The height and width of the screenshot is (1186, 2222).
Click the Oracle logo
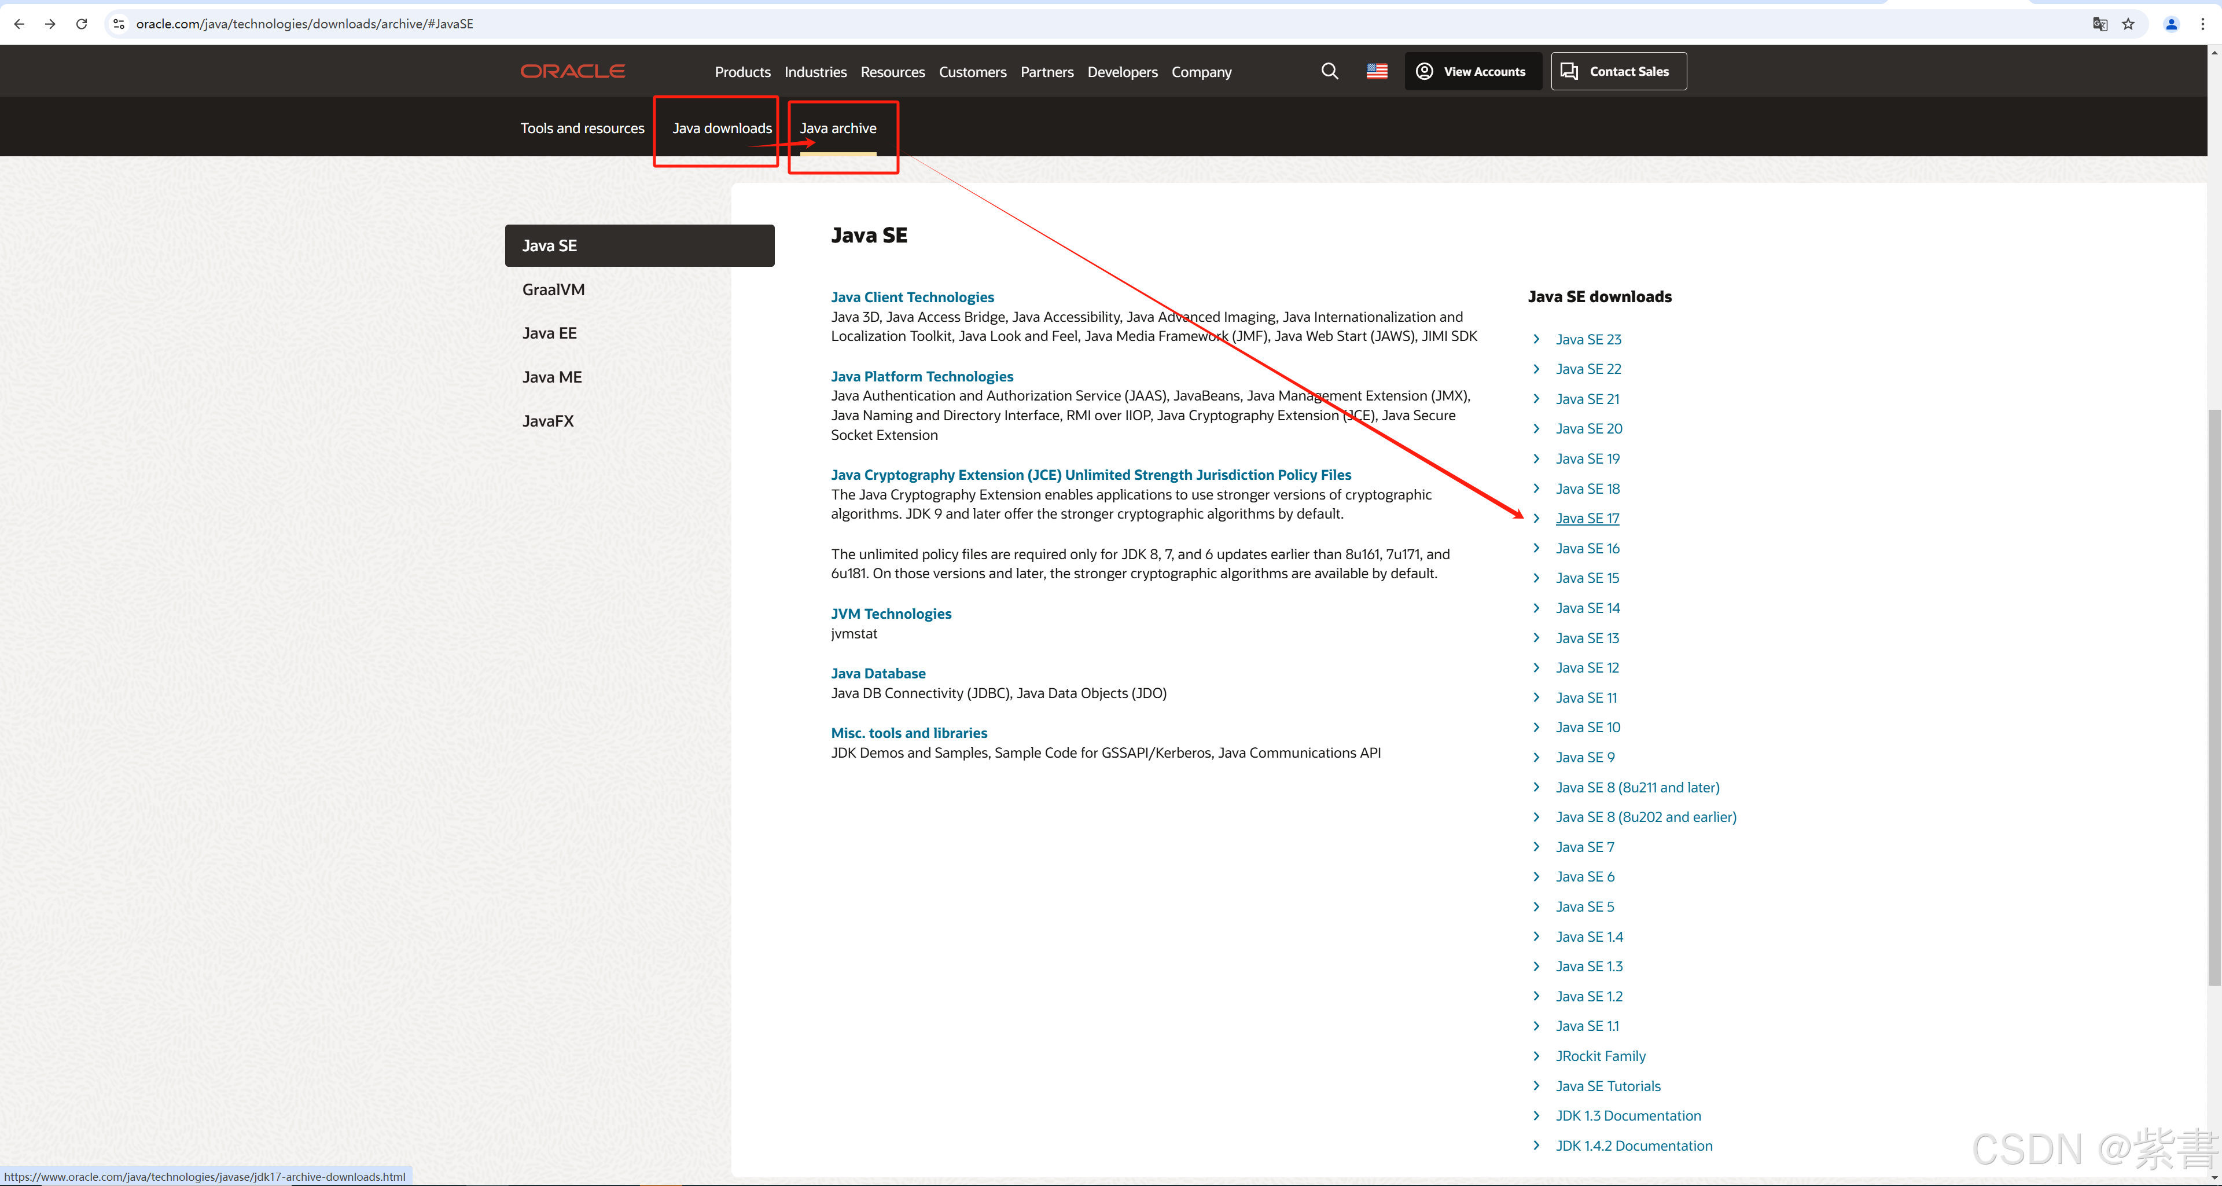coord(572,72)
